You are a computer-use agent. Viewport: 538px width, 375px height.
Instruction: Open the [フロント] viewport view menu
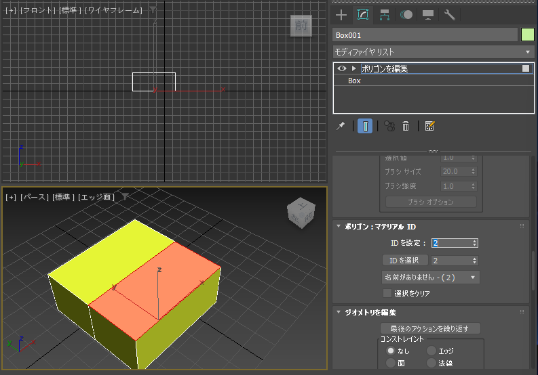(37, 11)
